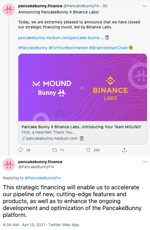
Task: Like the tweet with heart icon
Action: click(x=88, y=150)
